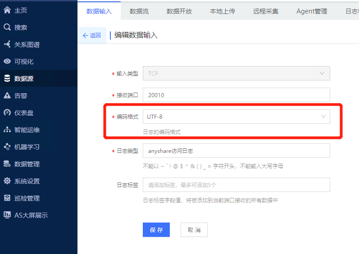
Task: Click the 取消 button
Action: pyautogui.click(x=194, y=230)
